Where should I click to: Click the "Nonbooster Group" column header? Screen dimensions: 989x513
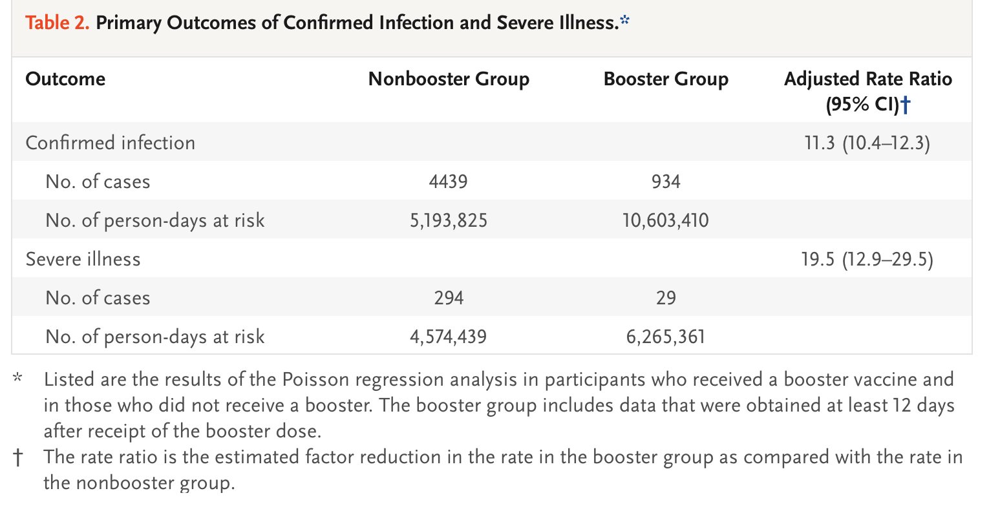[449, 79]
